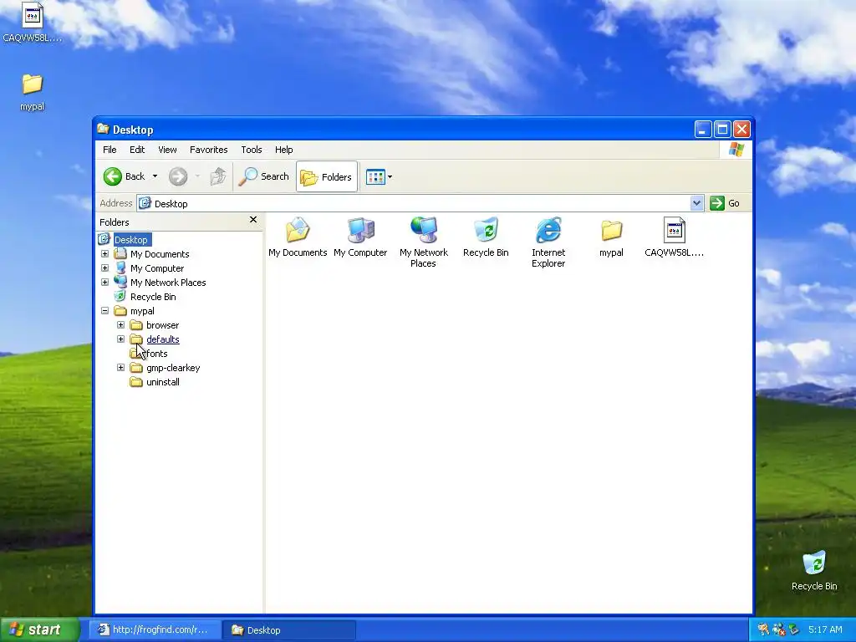Click the Desktop window title bar icon

[x=103, y=129]
